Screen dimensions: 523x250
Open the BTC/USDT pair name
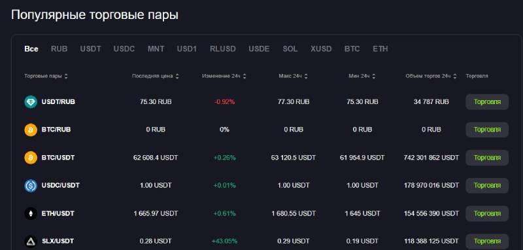58,158
